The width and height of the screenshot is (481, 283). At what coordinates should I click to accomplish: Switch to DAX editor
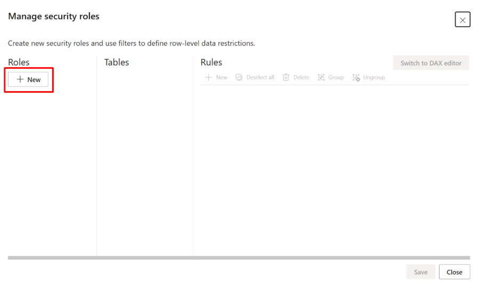[x=431, y=63]
